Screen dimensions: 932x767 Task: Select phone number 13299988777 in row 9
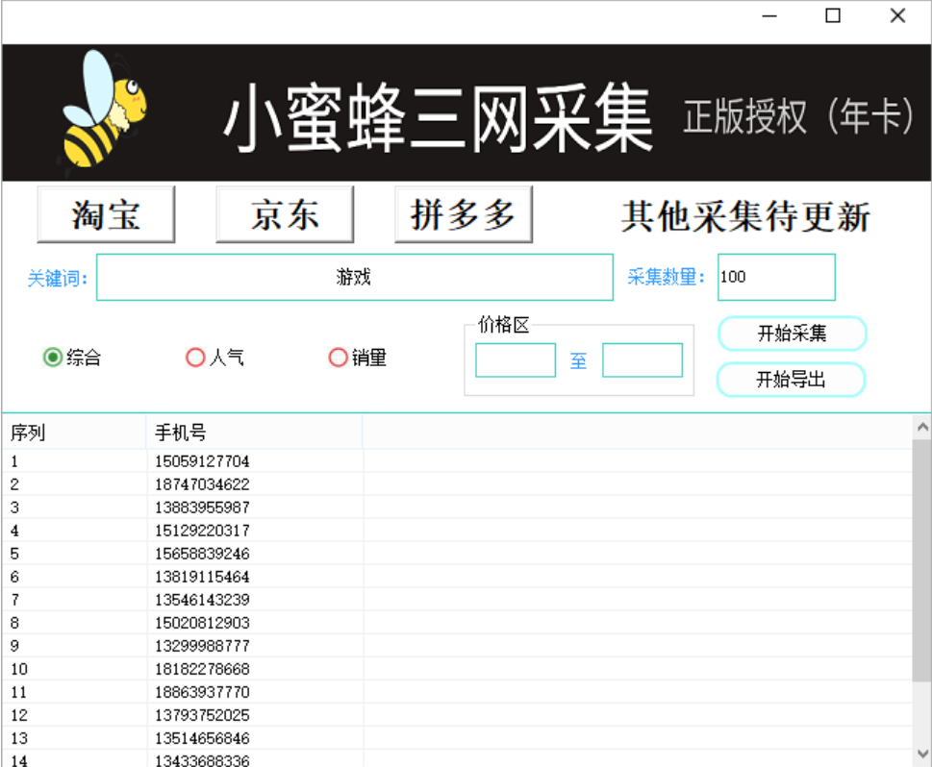click(x=204, y=646)
